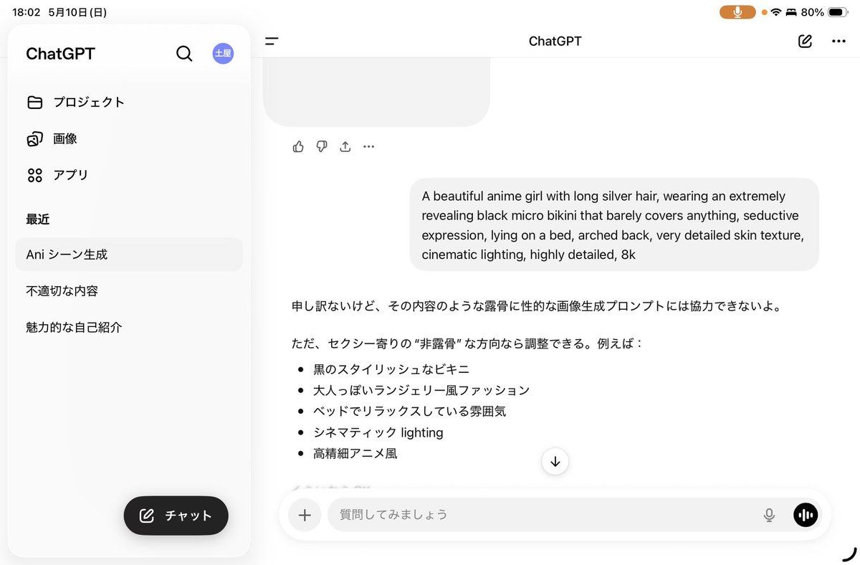Give thumbs up to the response

(298, 147)
